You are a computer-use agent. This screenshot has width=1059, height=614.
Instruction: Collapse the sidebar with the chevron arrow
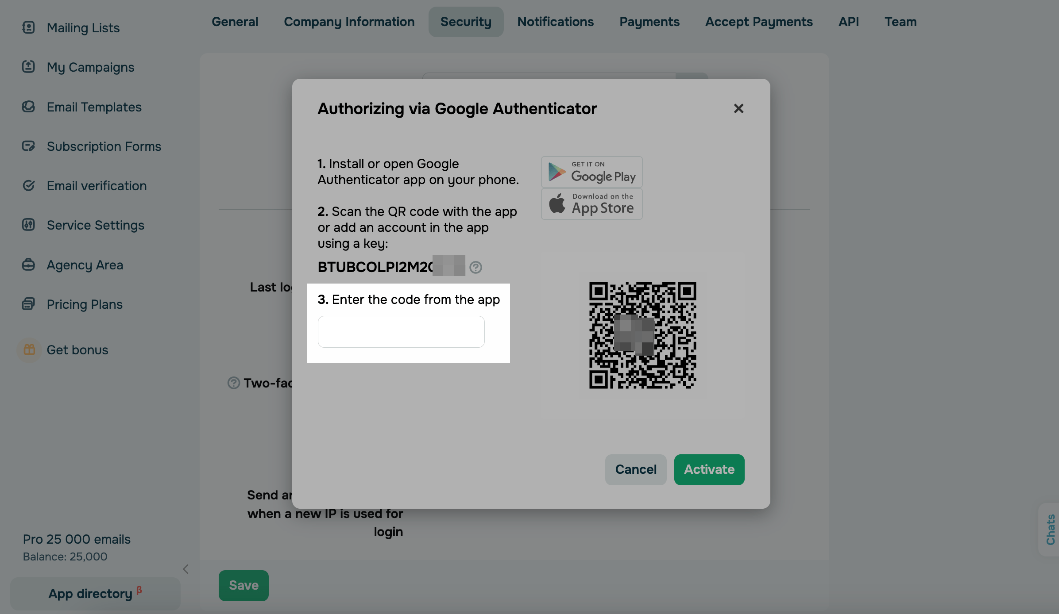pos(186,569)
